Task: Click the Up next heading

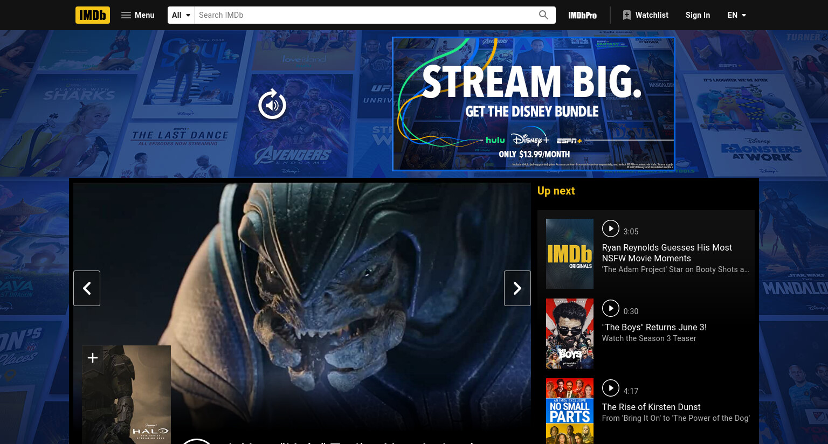Action: tap(556, 191)
